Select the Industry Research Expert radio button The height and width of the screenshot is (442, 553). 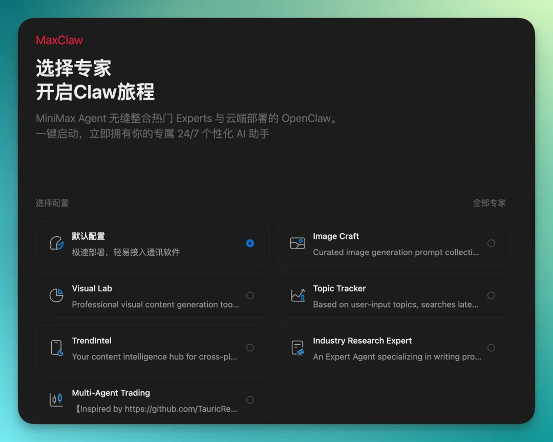[491, 347]
